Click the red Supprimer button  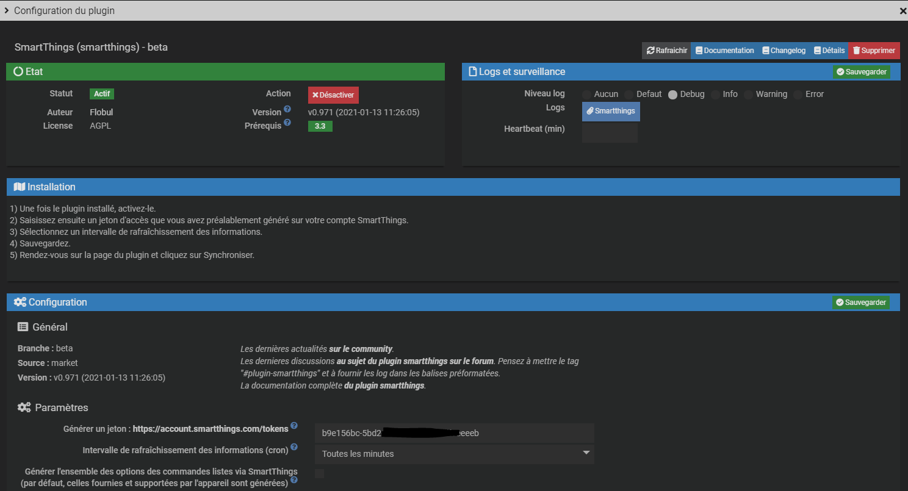[874, 51]
